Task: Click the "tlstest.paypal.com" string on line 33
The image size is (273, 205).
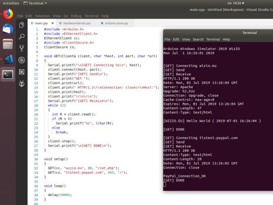Action: (x=84, y=172)
